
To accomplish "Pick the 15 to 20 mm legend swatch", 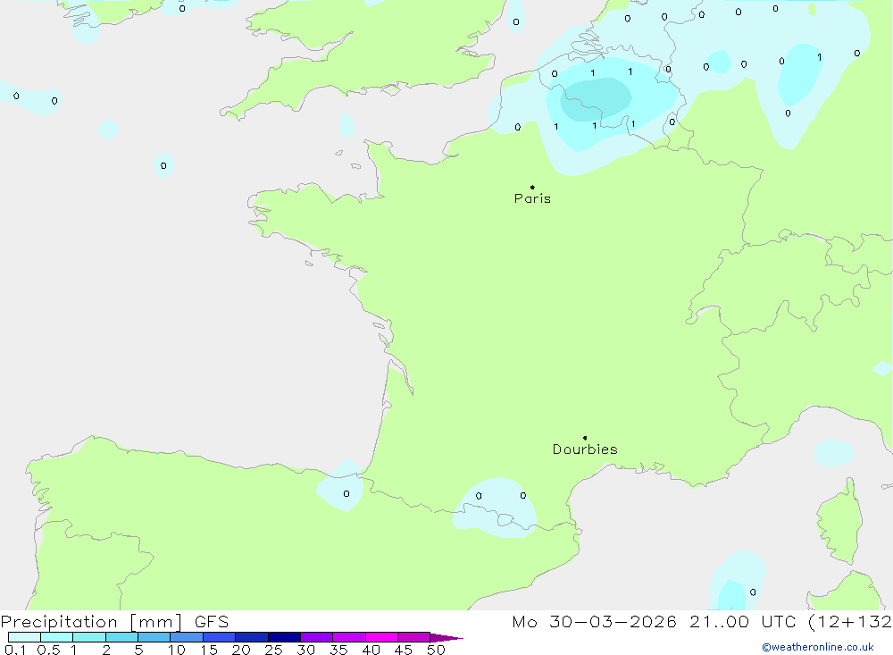I will point(219,638).
